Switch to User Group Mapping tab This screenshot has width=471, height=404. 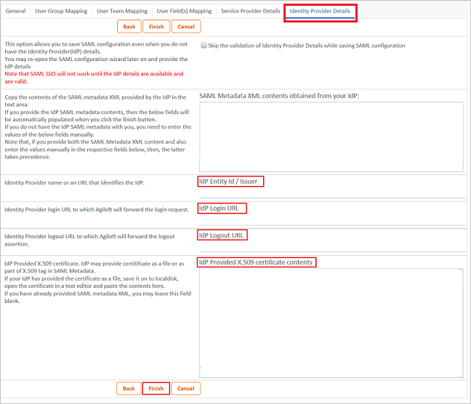click(61, 11)
